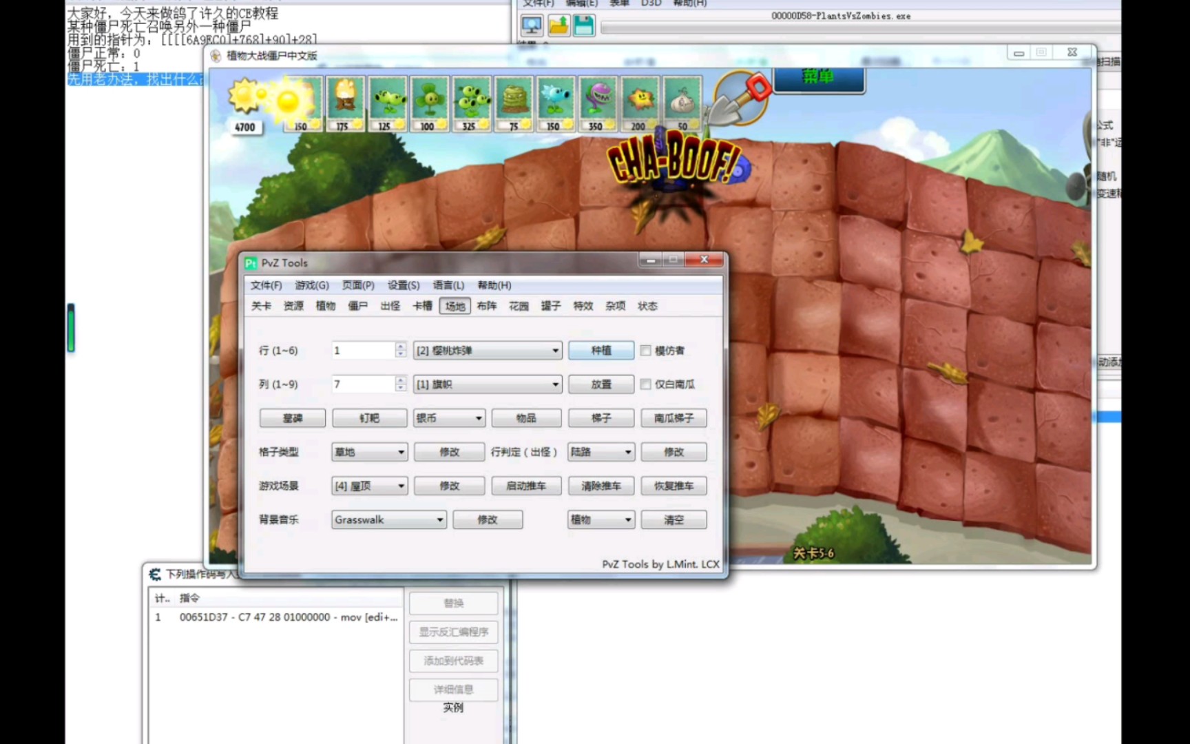Enable the 仅白南瓜 checkbox
The width and height of the screenshot is (1190, 744).
point(645,384)
